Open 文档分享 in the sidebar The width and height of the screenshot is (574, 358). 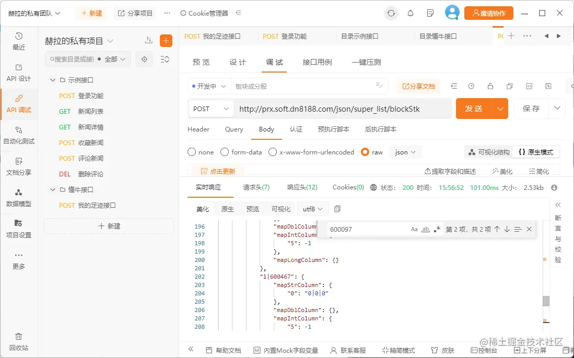(19, 166)
